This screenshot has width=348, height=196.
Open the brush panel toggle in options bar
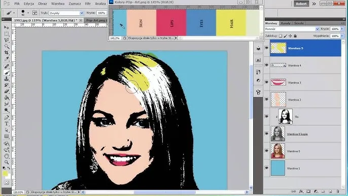coord(35,13)
